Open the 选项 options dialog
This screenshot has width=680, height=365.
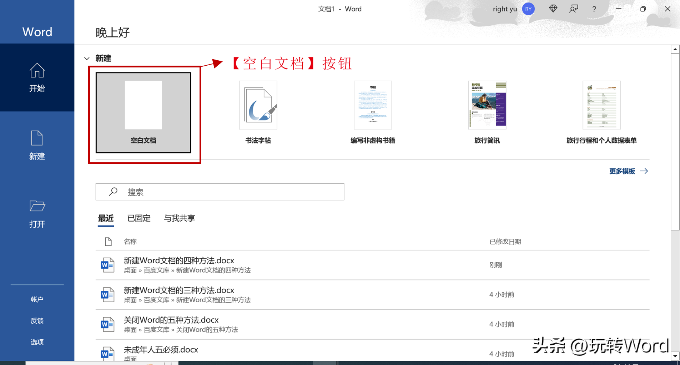click(x=37, y=342)
